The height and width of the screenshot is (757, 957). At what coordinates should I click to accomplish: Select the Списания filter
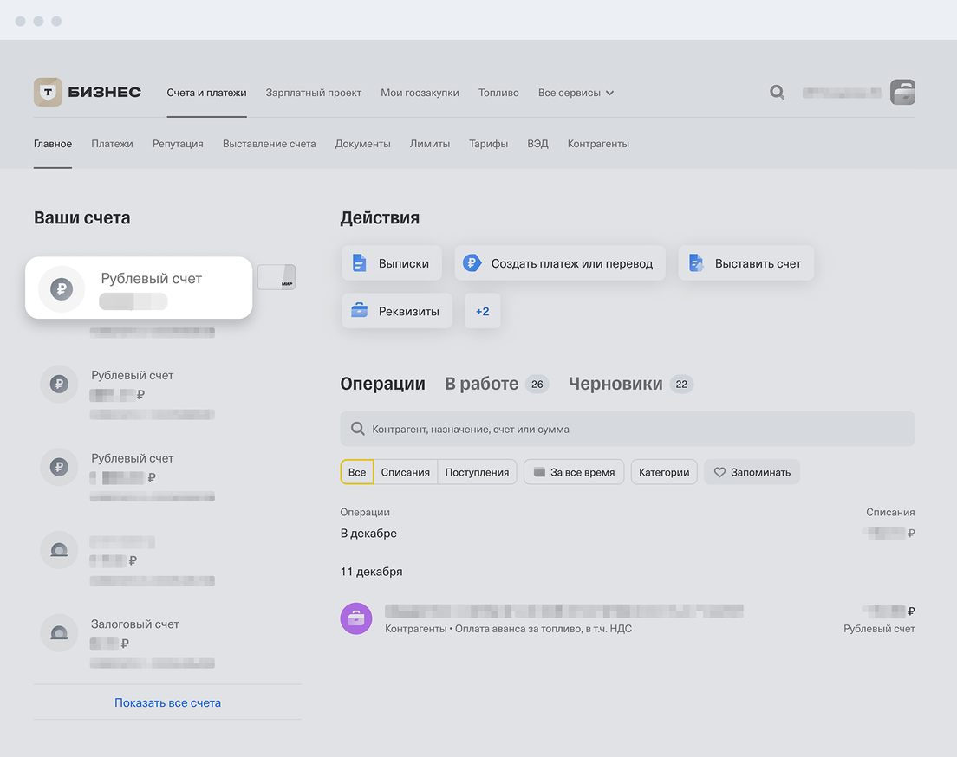click(x=405, y=472)
